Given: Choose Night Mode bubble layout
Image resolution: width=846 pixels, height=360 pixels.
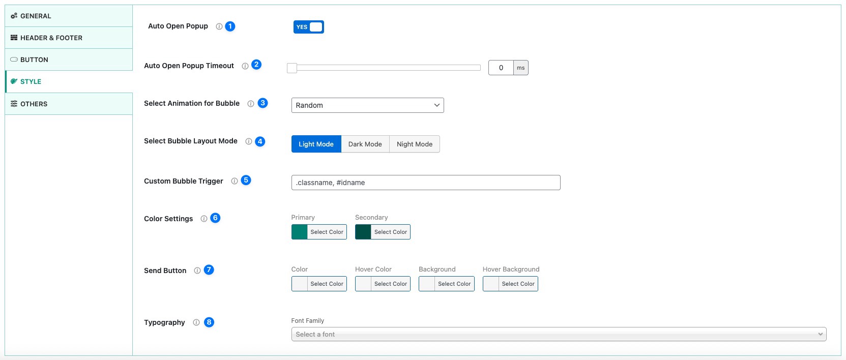Looking at the screenshot, I should pyautogui.click(x=414, y=144).
